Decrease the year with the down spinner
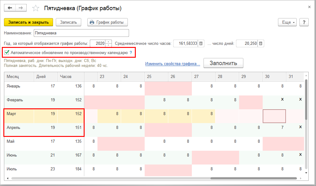Image resolution: width=316 pixels, height=186 pixels. pyautogui.click(x=109, y=45)
